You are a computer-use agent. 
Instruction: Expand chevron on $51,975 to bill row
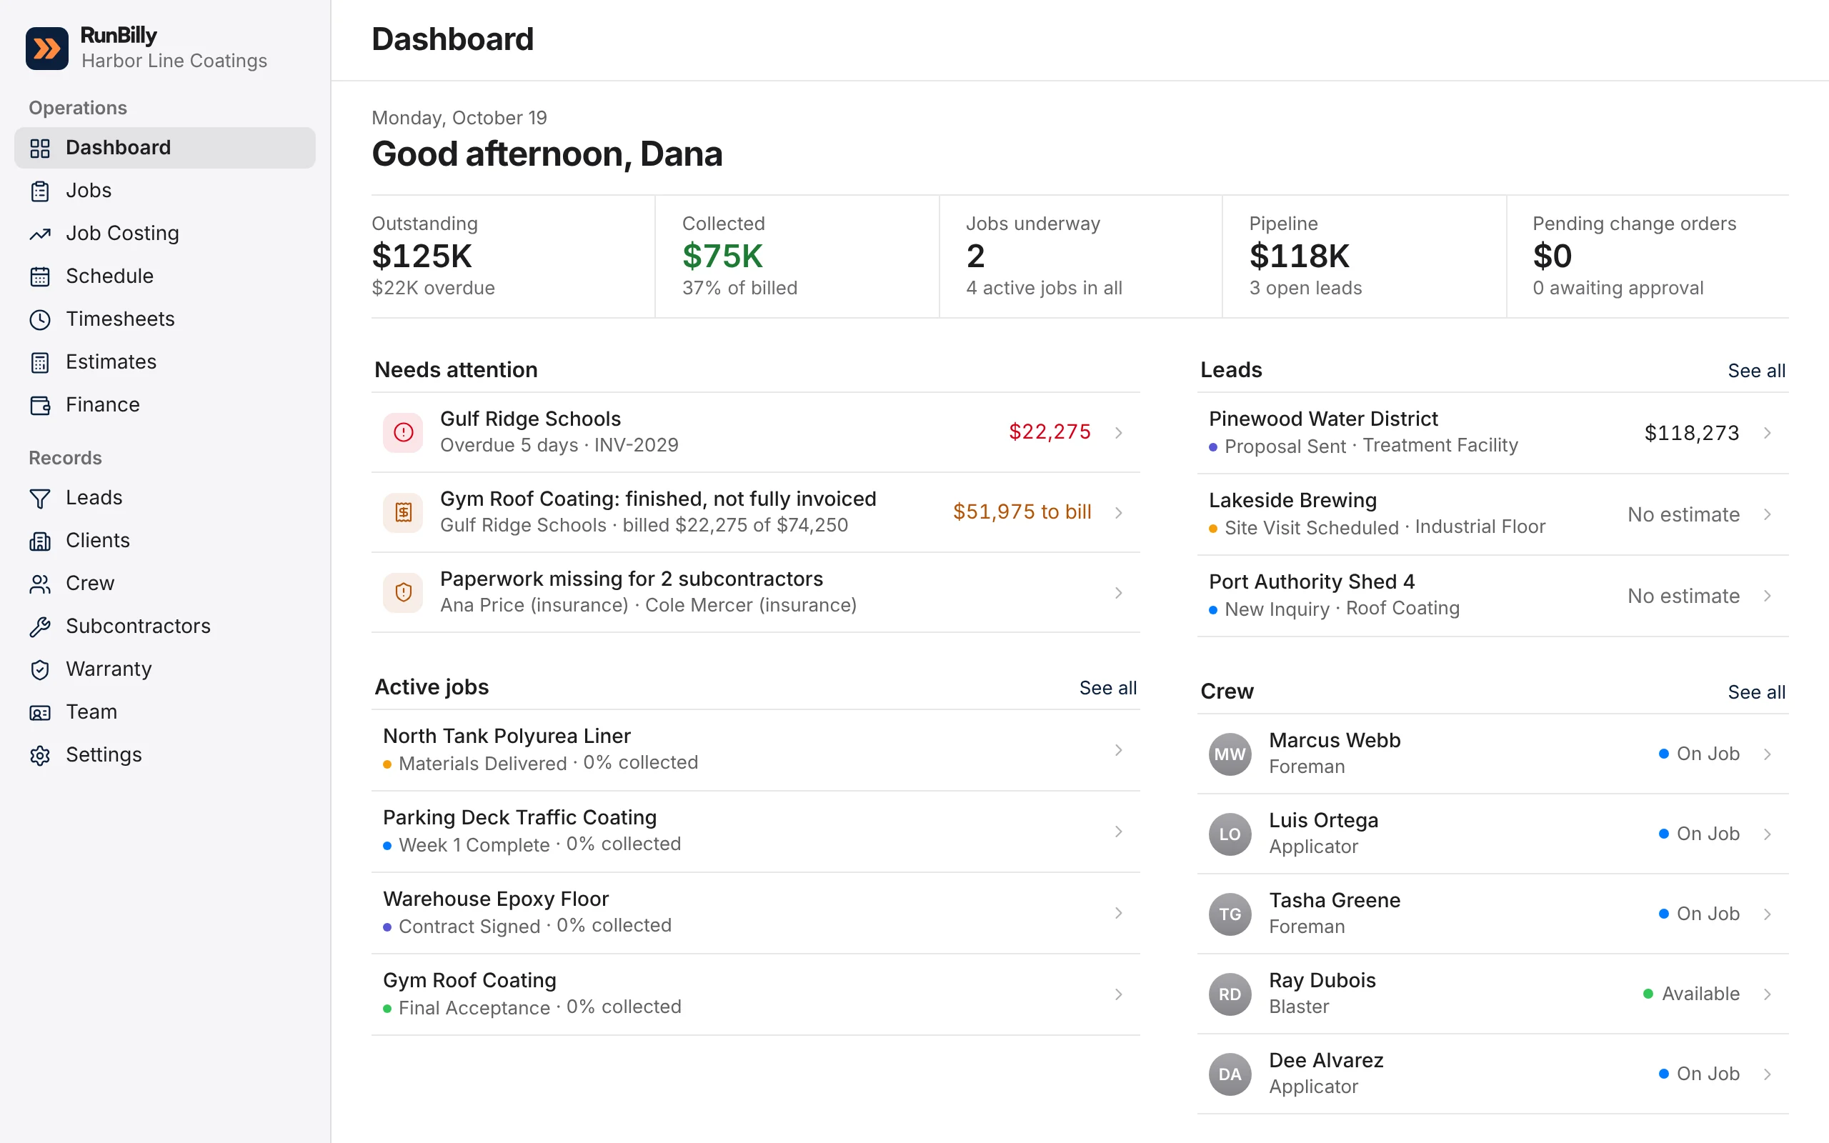tap(1119, 512)
